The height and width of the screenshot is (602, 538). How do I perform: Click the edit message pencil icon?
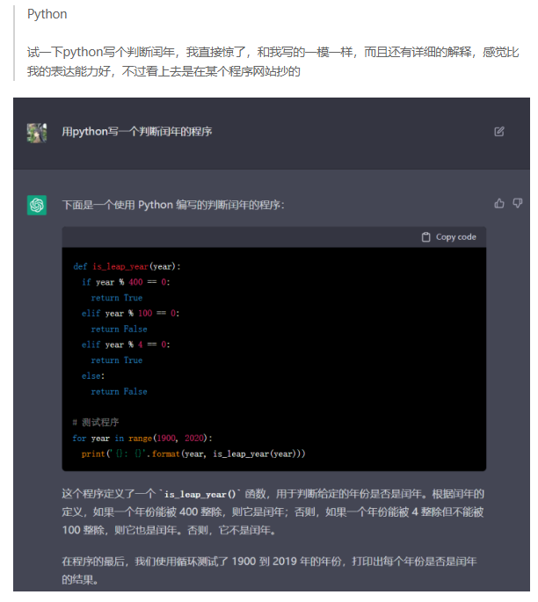point(499,132)
